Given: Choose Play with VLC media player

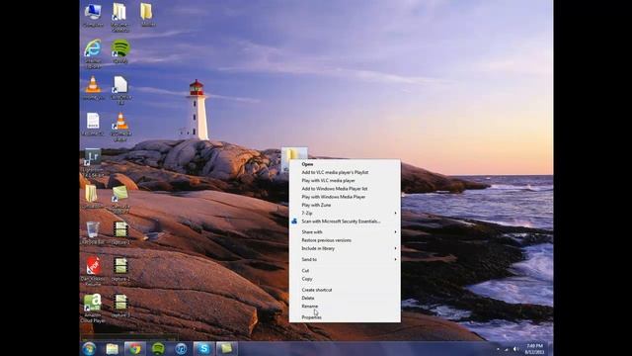Looking at the screenshot, I should tap(345, 180).
